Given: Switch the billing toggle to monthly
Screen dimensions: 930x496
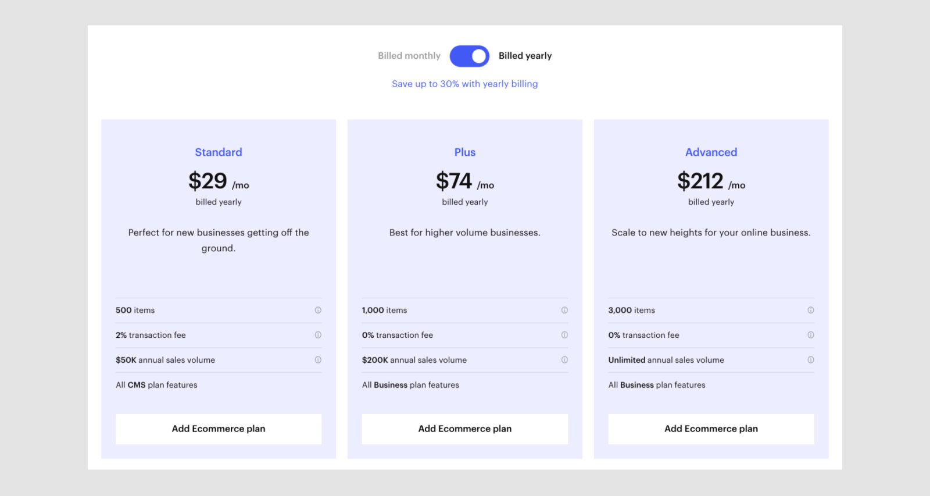Looking at the screenshot, I should tap(469, 56).
